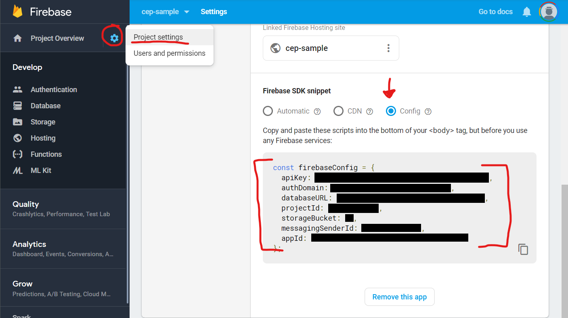
Task: Click the cep-sample hosting site name
Action: click(x=306, y=48)
